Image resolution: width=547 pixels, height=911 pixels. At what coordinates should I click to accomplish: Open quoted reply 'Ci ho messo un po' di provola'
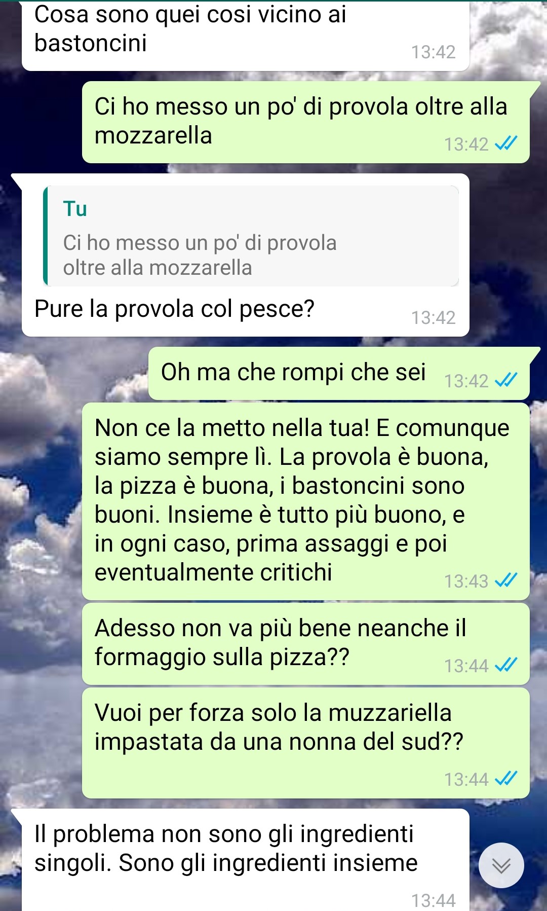pos(251,236)
